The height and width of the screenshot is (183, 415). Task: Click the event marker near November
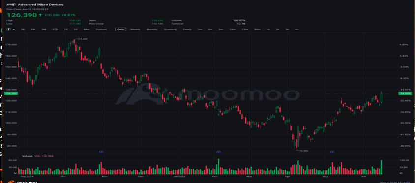[101, 152]
